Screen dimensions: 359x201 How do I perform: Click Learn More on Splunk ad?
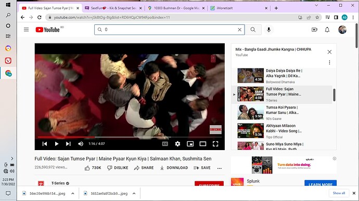click(x=320, y=183)
